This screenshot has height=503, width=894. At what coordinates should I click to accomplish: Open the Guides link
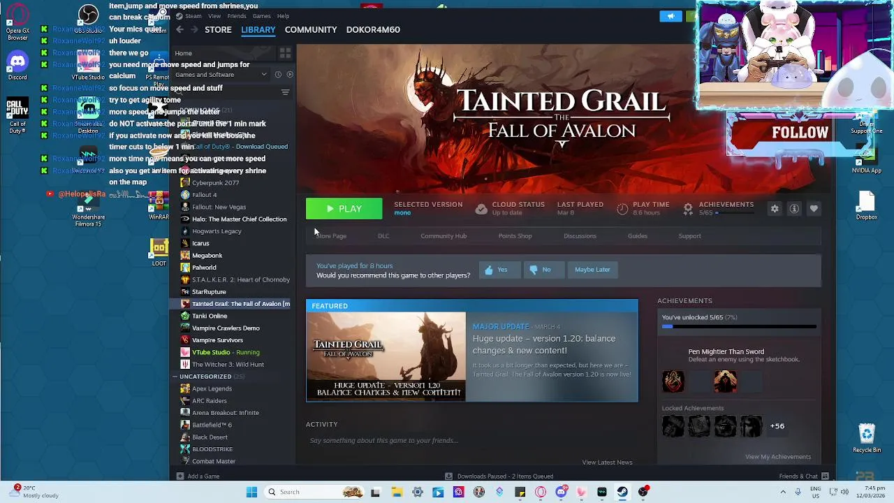(637, 236)
